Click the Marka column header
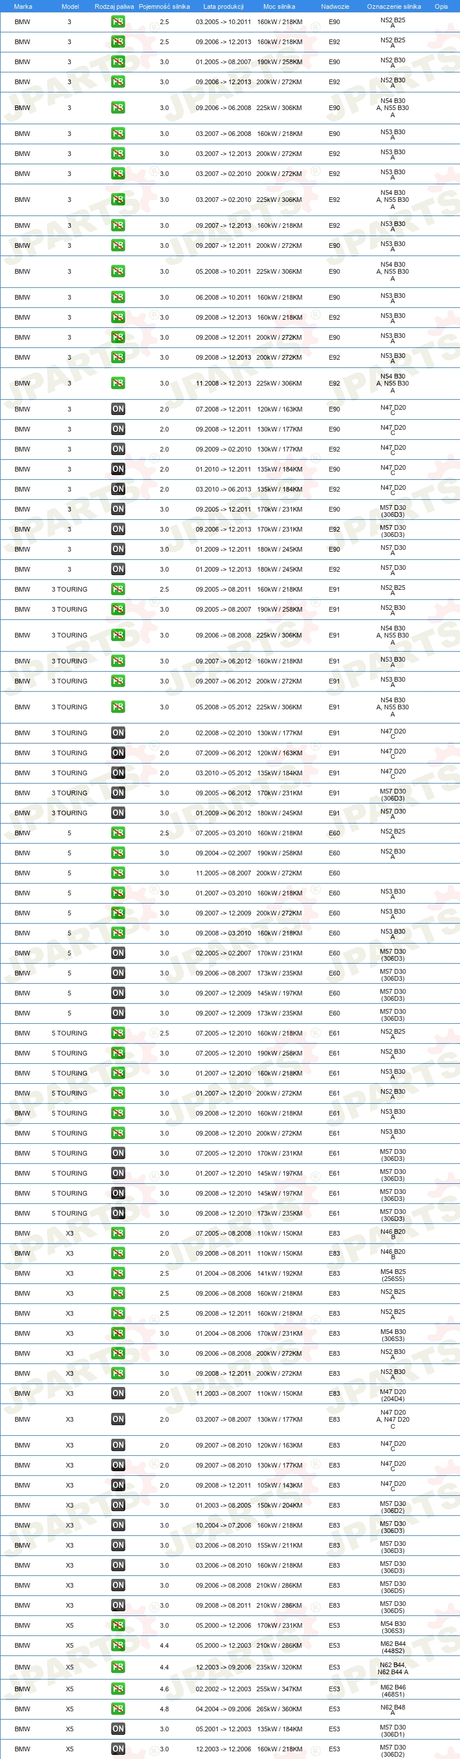 (x=22, y=6)
